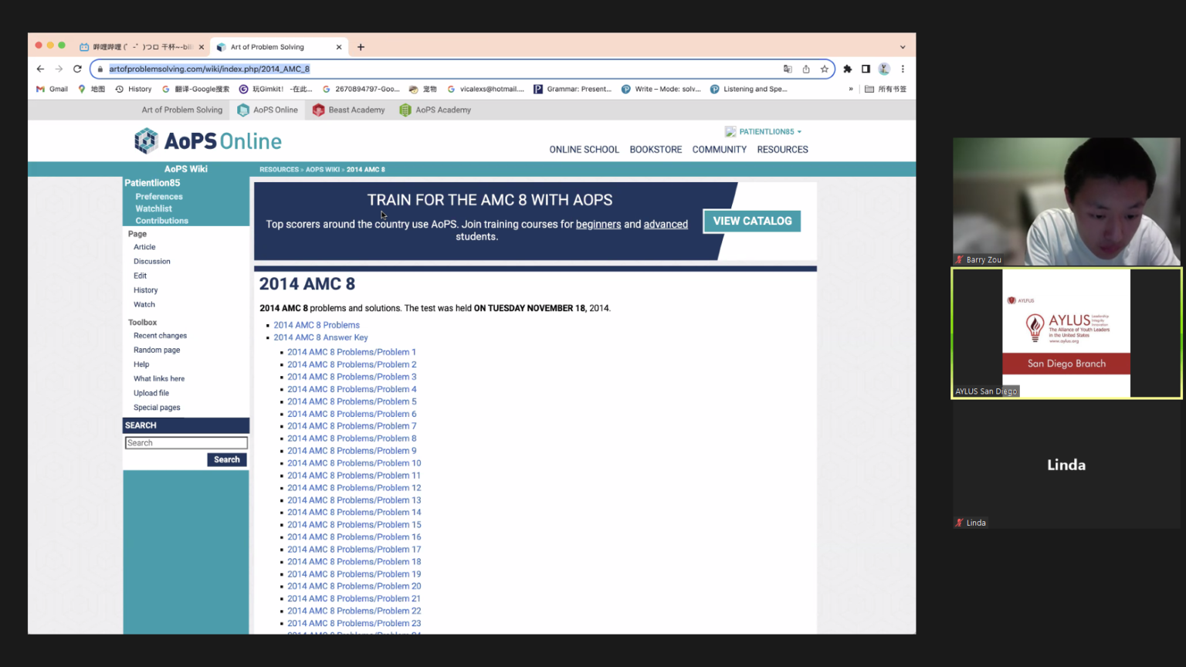Open the Gmail bookmark

(53, 89)
